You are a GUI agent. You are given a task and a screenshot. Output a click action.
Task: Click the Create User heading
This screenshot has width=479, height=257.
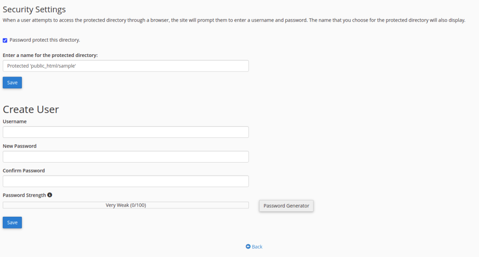coord(31,109)
